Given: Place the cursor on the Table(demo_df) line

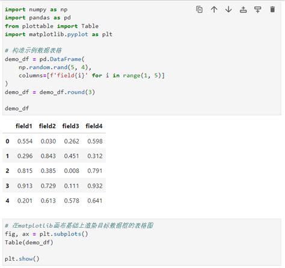Looking at the screenshot, I should tap(29, 243).
